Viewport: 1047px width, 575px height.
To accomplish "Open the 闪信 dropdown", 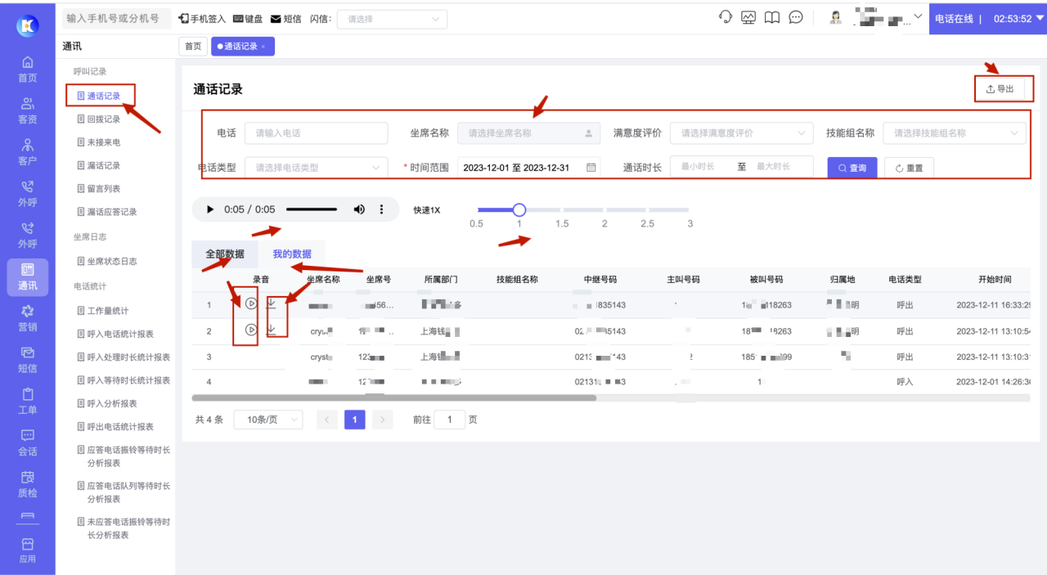I will [x=393, y=19].
